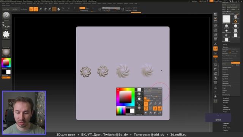Click the Sculptris Pro sphere icon
The height and width of the screenshot is (137, 243).
(x=59, y=9)
